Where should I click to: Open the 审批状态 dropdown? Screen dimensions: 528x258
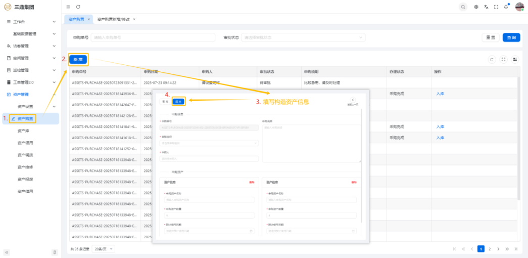[304, 37]
